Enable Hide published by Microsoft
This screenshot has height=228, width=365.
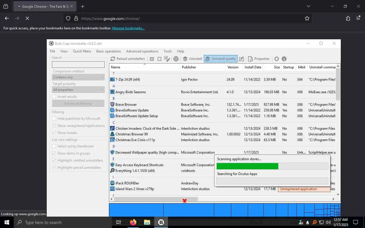(54, 119)
